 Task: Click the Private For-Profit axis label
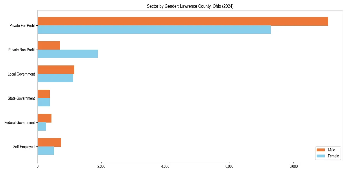click(22, 26)
